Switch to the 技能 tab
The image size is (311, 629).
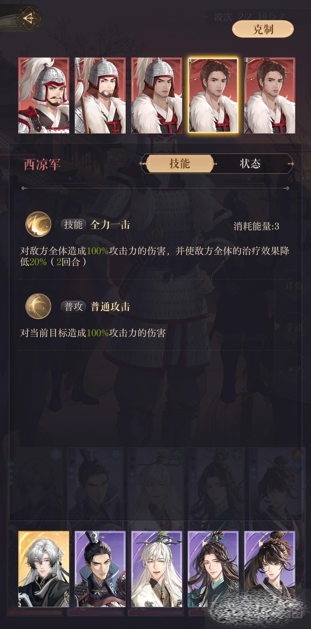tap(180, 164)
